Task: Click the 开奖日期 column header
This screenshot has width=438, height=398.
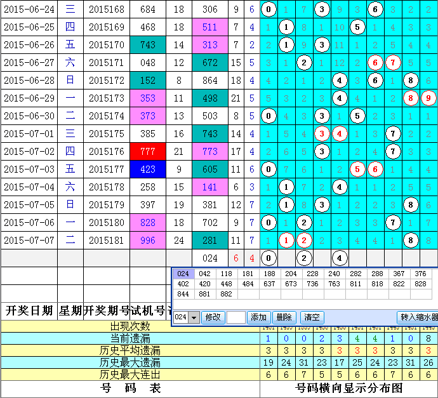Action: [x=29, y=310]
